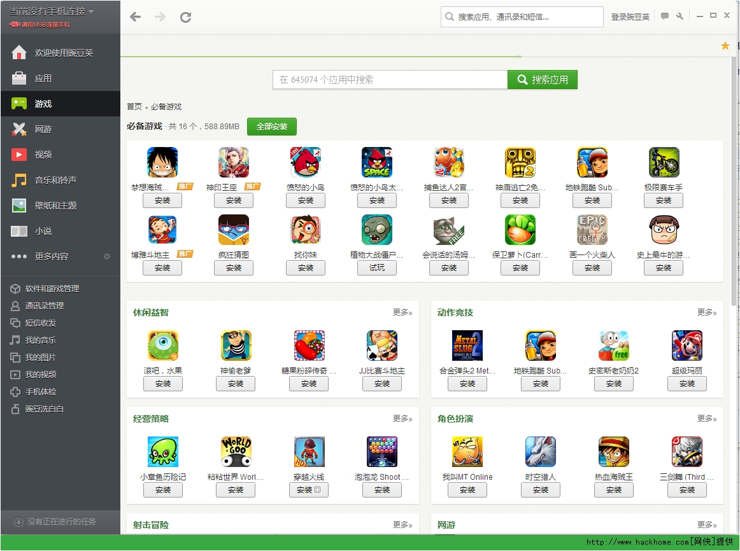740x551 pixels.
Task: Open 更多内容 in the sidebar
Action: tap(60, 256)
